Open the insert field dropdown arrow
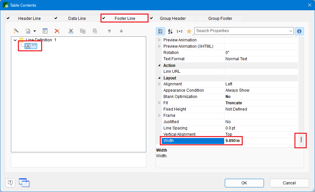This screenshot has width=315, height=192. click(x=34, y=31)
